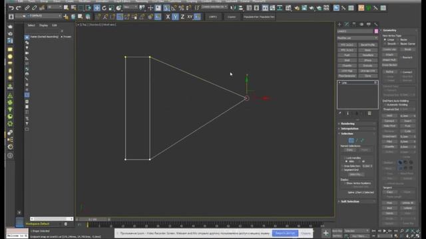Toggle the Angle Snap icon
Screen dimensions: 426x239
pos(174,8)
